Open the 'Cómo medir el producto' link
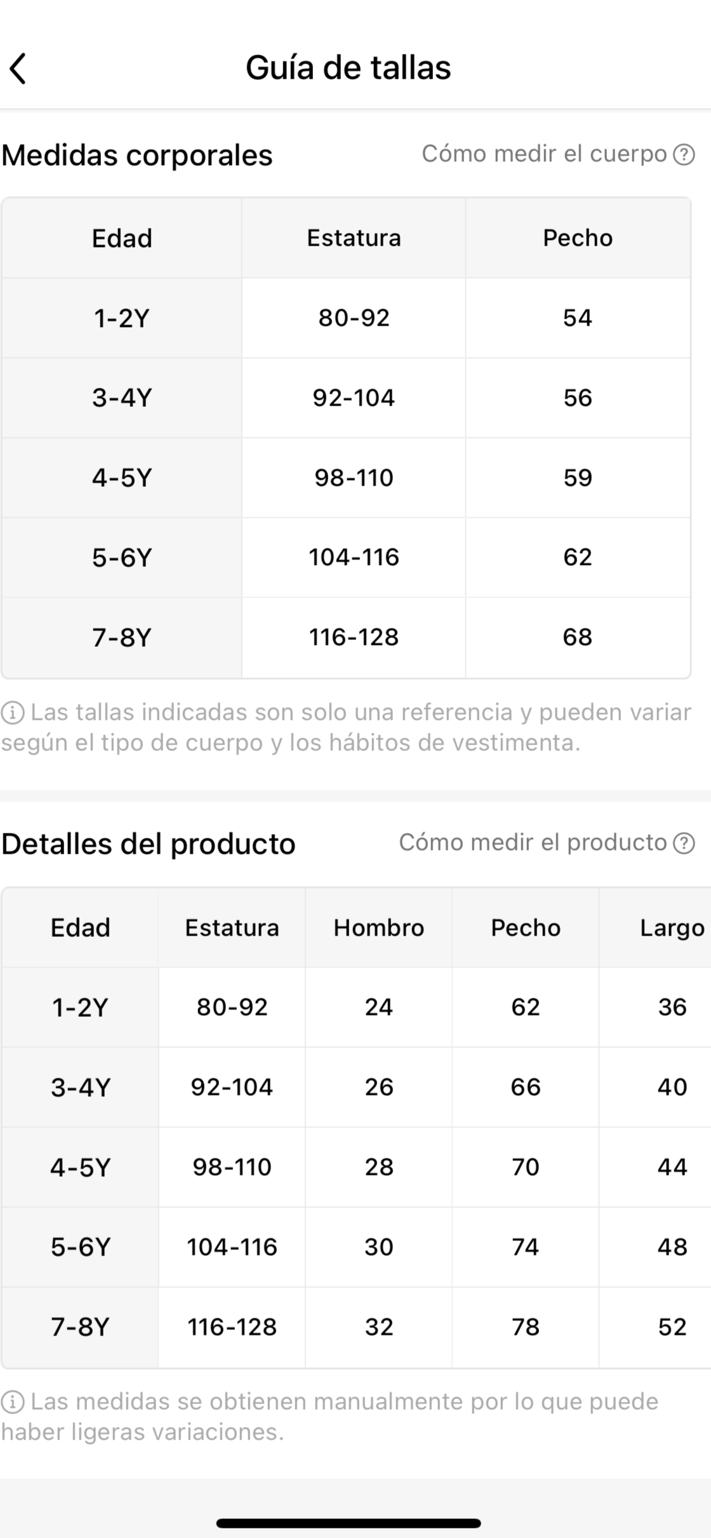 (x=533, y=842)
